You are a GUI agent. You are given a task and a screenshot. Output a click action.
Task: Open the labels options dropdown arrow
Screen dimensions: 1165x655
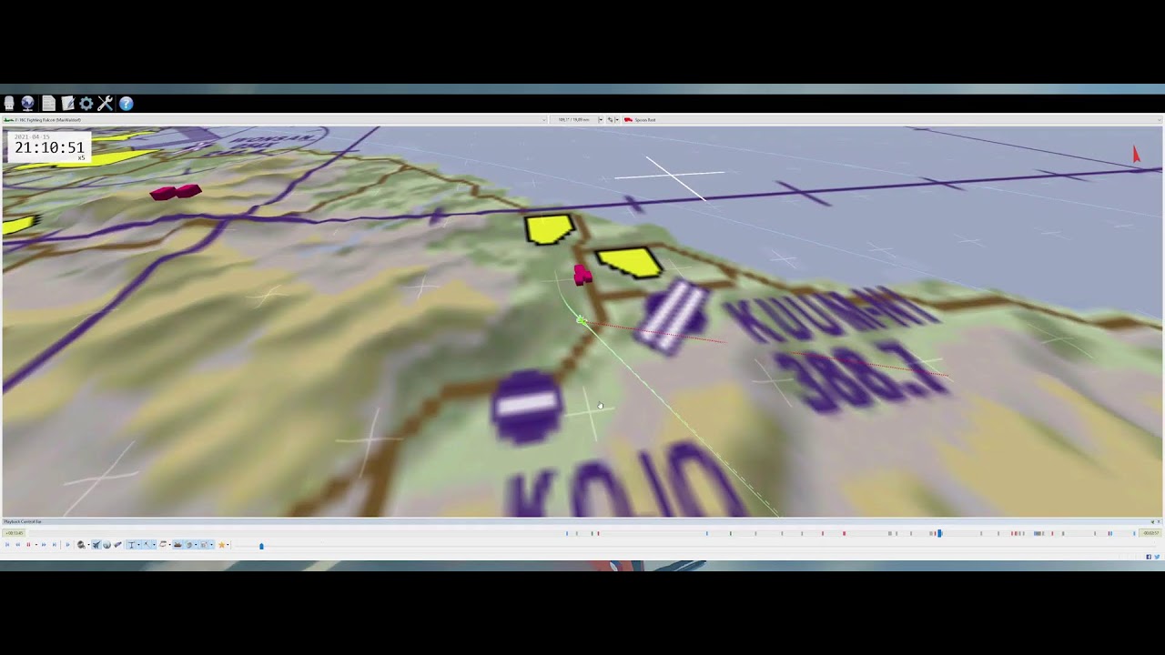138,545
